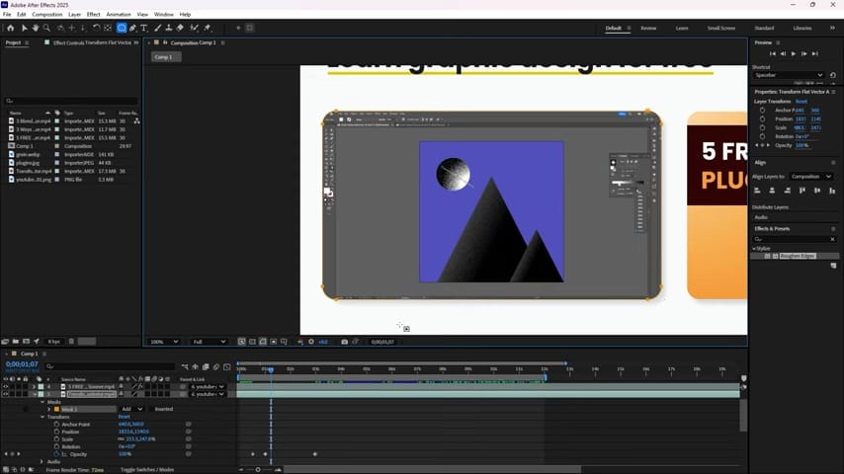
Task: Open parent link dropdown for layer 4
Action: (x=208, y=386)
